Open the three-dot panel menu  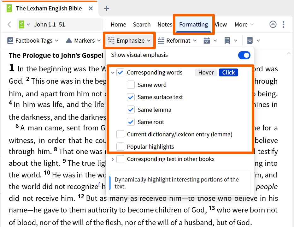coord(283,24)
